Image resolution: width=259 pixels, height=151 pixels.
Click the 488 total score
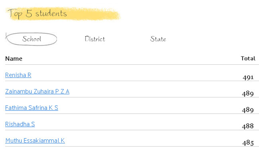248,126
